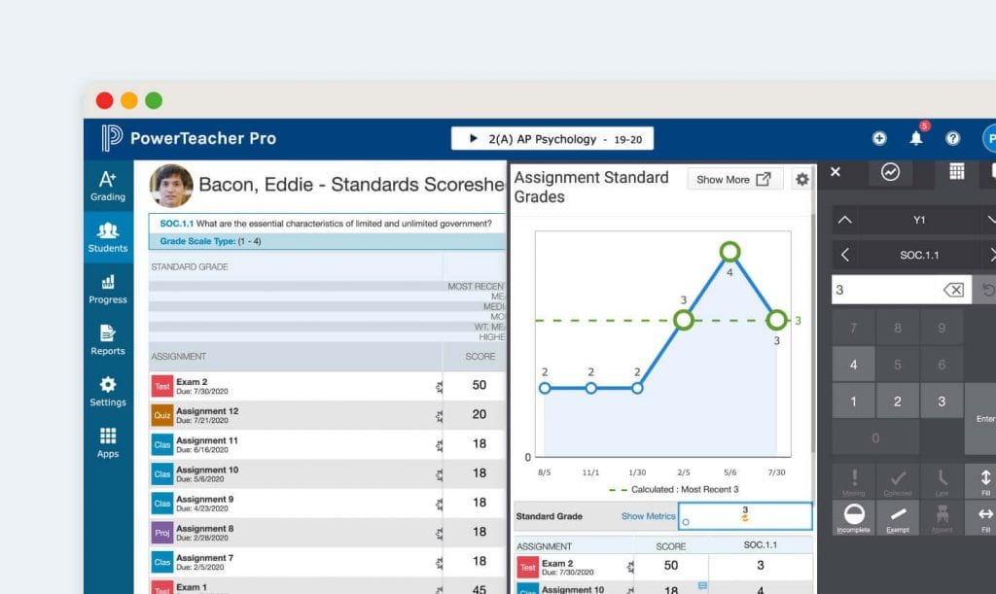Select the 1/30 data point on the chart
Screen dimensions: 996x594
tap(637, 388)
